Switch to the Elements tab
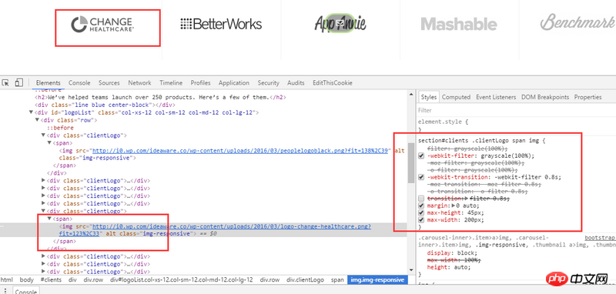The width and height of the screenshot is (616, 294). click(x=48, y=83)
